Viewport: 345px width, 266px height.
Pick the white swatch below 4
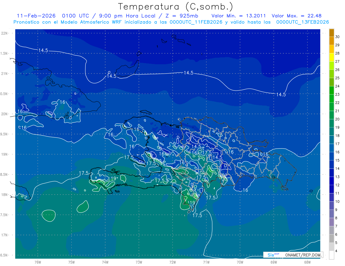331,255
